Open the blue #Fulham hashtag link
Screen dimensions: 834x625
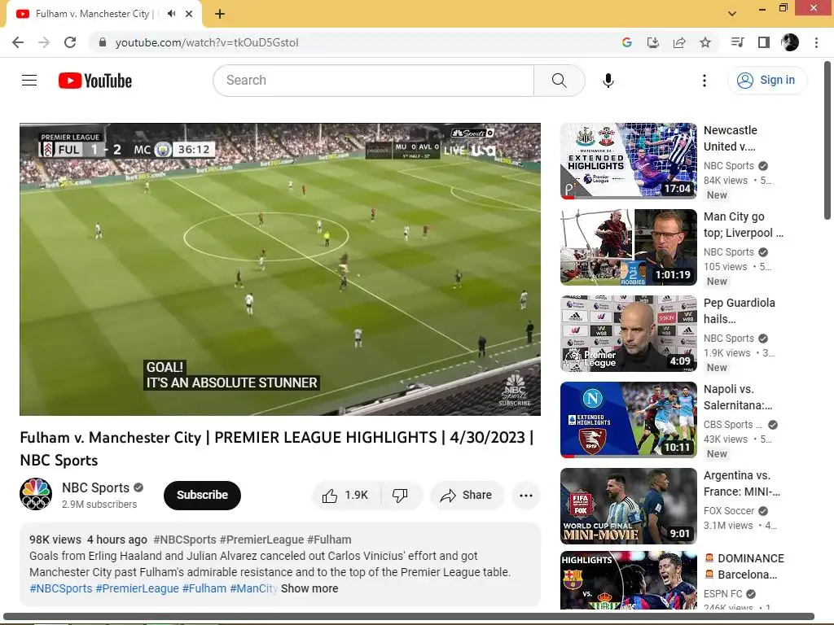click(x=204, y=589)
